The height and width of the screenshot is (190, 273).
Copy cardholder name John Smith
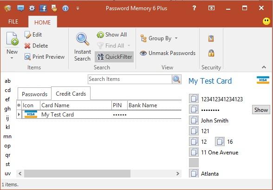pyautogui.click(x=194, y=120)
